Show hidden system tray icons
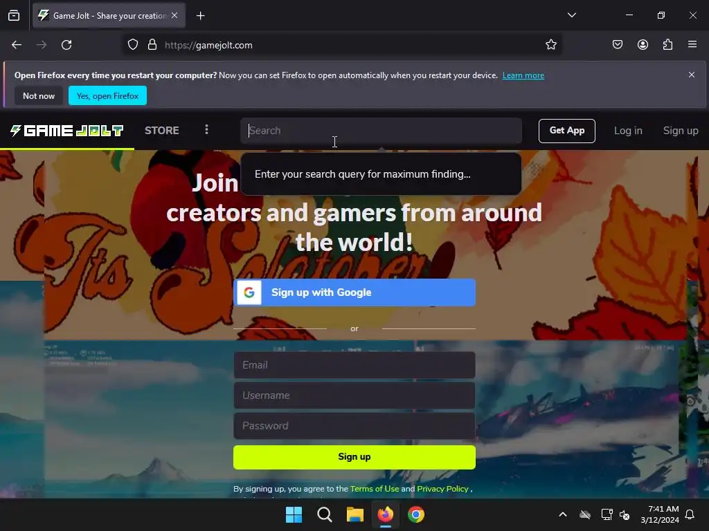The image size is (709, 531). (563, 514)
